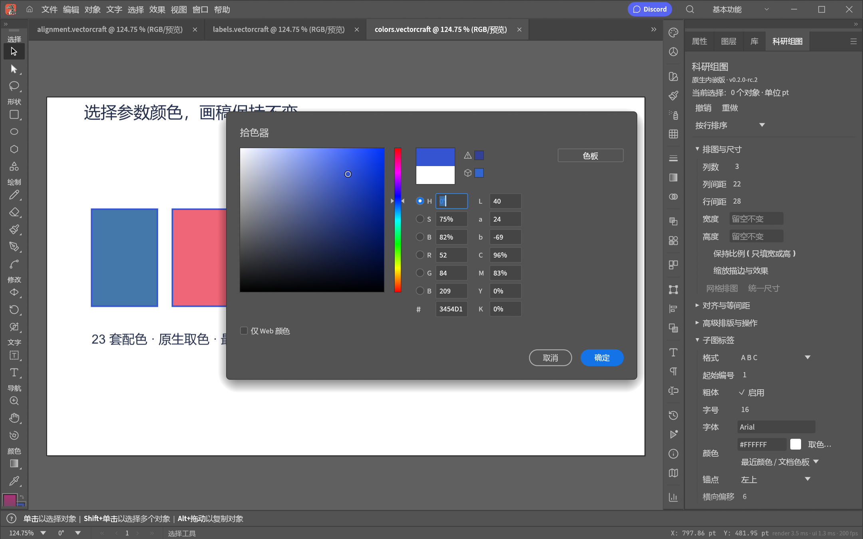The width and height of the screenshot is (863, 539).
Task: Switch to the labels.vectorcraft tab
Action: 278,30
